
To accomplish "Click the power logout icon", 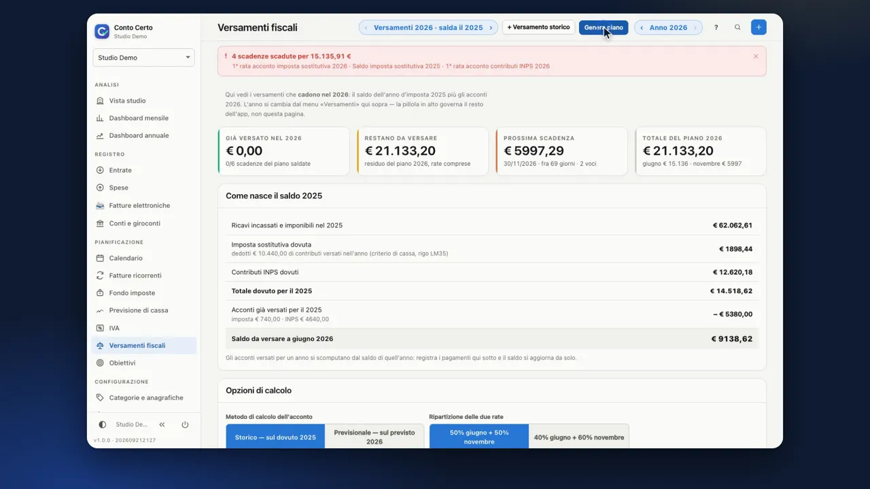I will [185, 424].
